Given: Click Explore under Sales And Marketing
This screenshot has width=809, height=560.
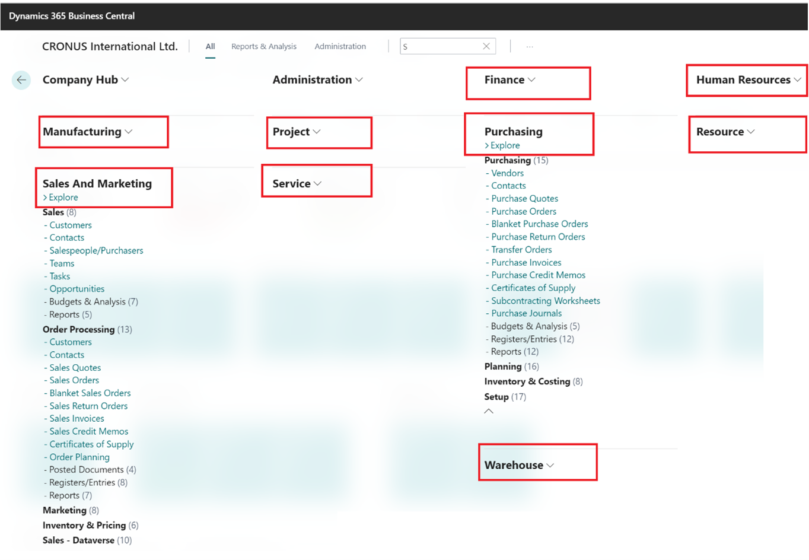Looking at the screenshot, I should click(x=63, y=198).
